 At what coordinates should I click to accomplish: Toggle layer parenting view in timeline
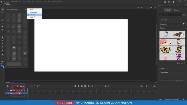tap(21, 86)
